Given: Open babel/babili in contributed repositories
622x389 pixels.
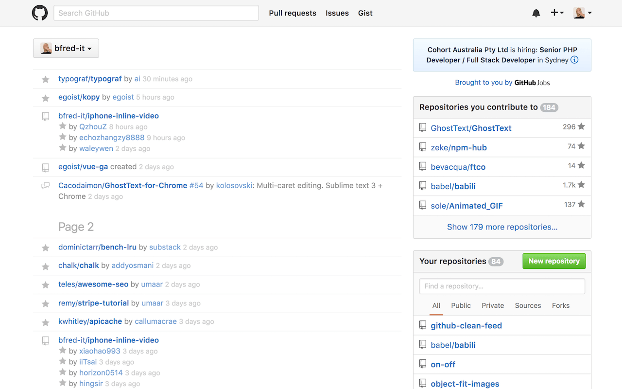Looking at the screenshot, I should coord(453,186).
